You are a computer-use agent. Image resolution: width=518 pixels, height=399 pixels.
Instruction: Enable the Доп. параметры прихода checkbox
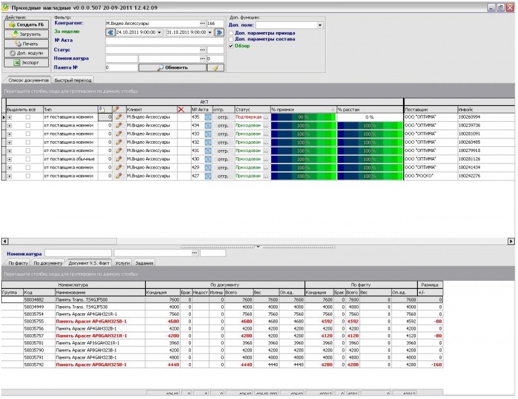(232, 33)
